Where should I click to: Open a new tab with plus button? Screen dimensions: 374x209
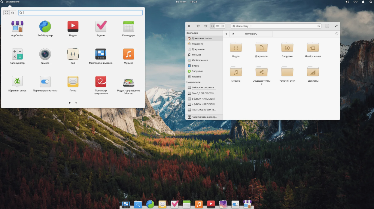click(226, 34)
